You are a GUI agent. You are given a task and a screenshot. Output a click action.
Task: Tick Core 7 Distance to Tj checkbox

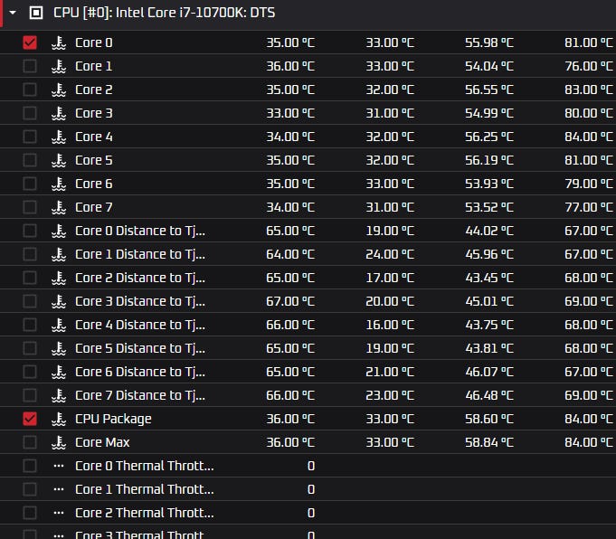click(30, 395)
